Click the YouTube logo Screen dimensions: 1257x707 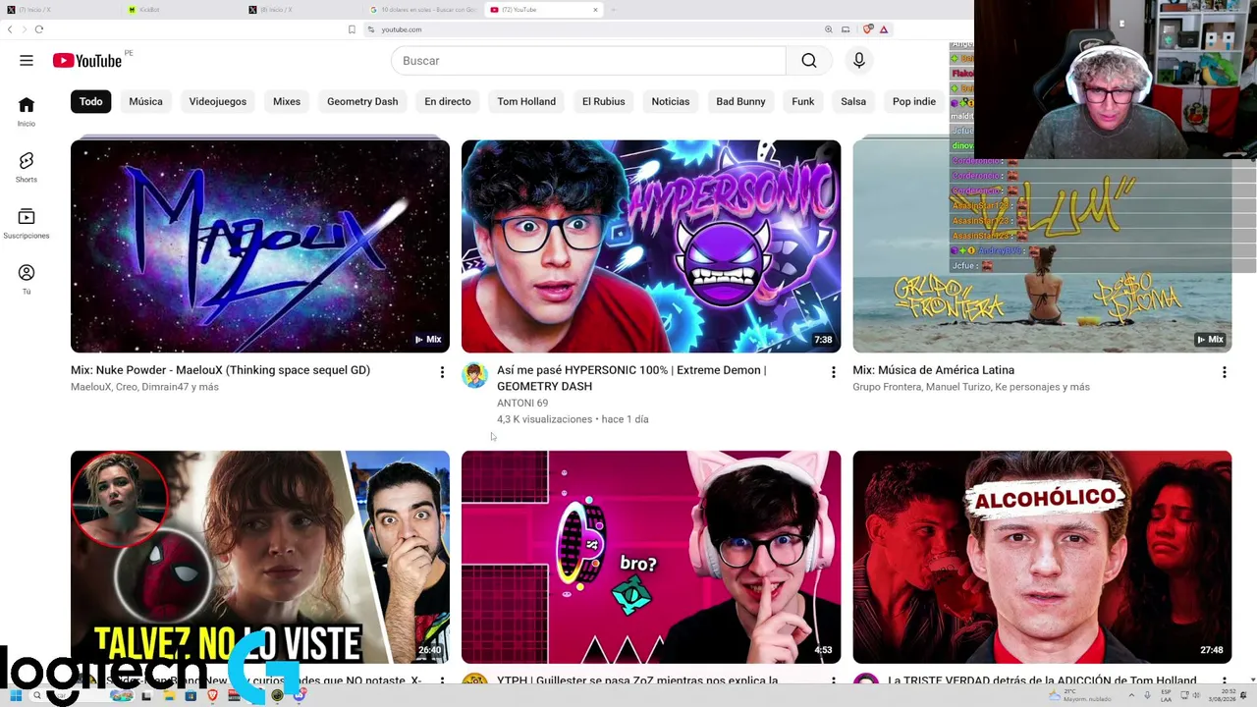pyautogui.click(x=87, y=61)
